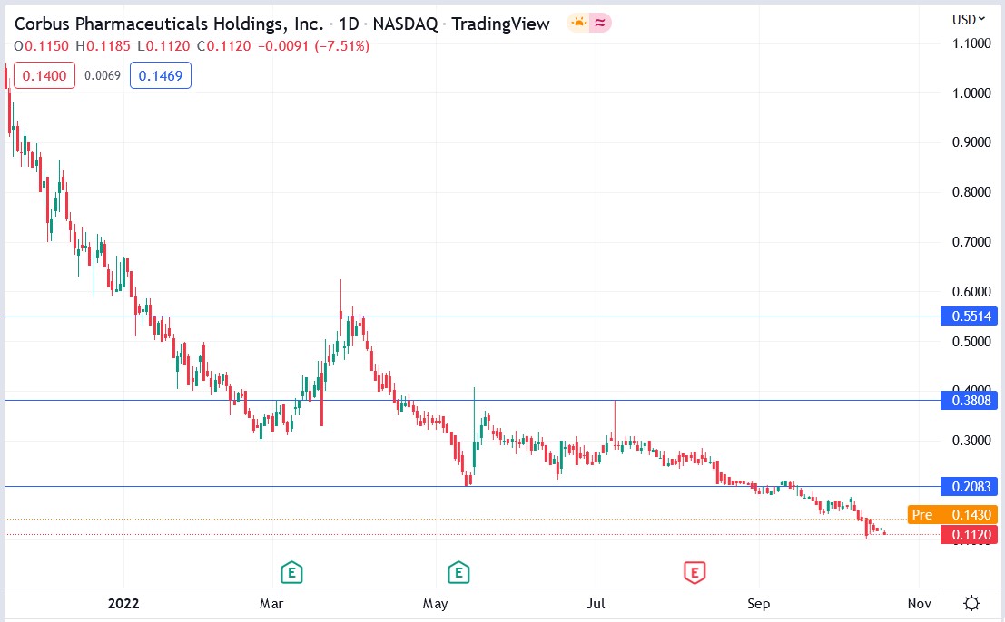Image resolution: width=1005 pixels, height=622 pixels.
Task: Click the blue buy price button 0.1469
Action: (x=161, y=76)
